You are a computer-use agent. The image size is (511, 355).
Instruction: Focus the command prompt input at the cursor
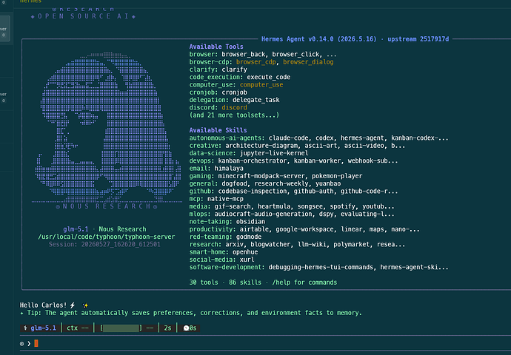36,343
